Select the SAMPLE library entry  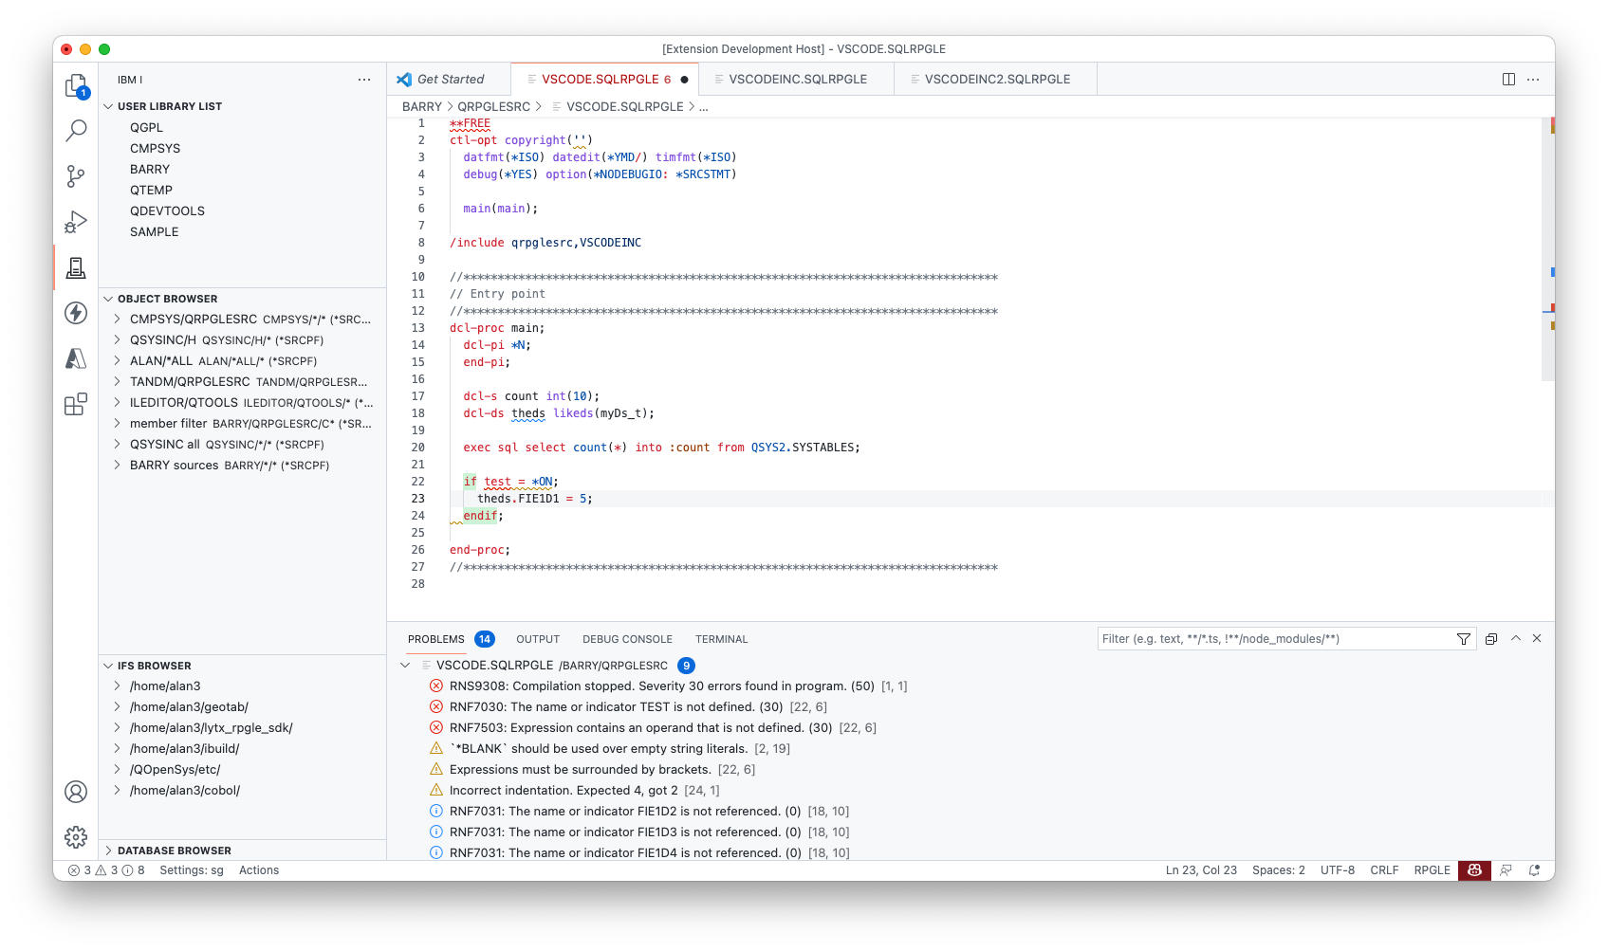click(x=242, y=232)
